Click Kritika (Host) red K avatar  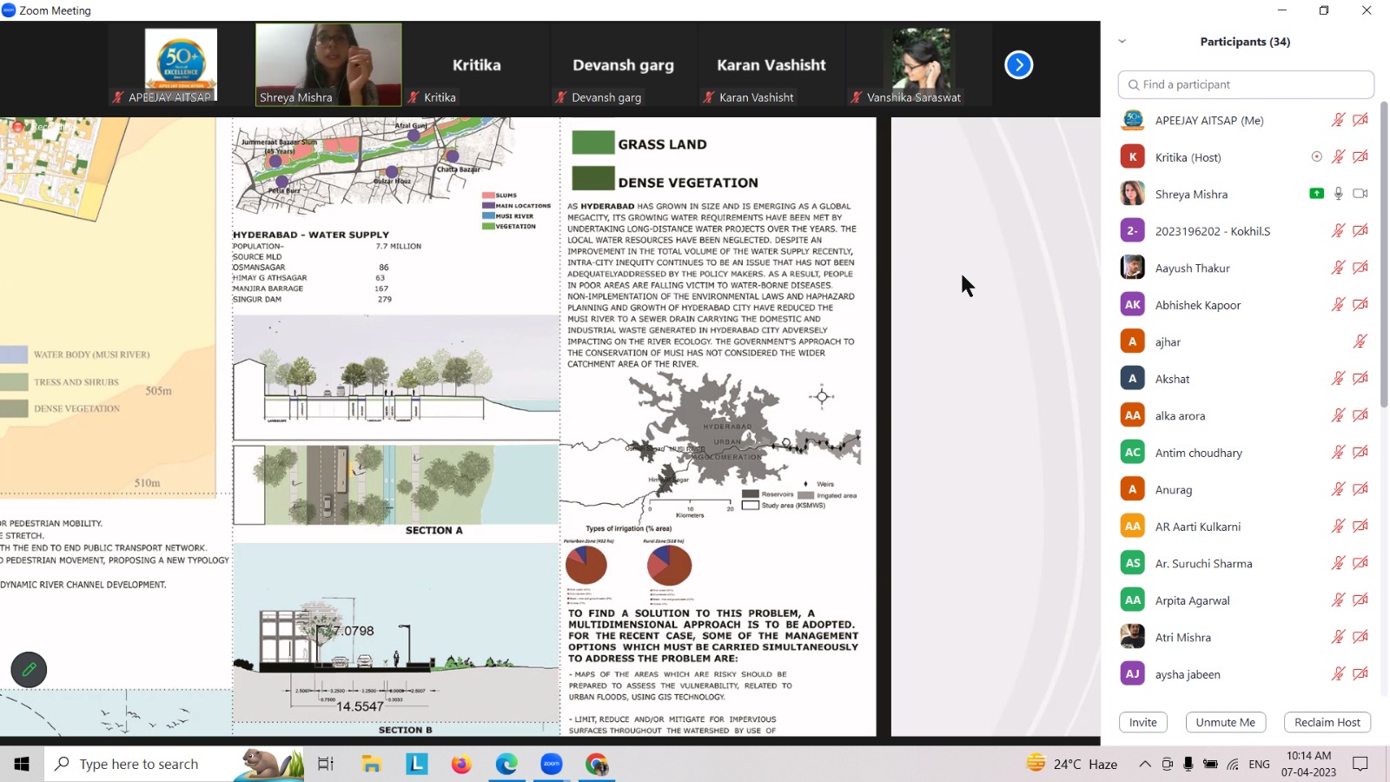point(1132,157)
